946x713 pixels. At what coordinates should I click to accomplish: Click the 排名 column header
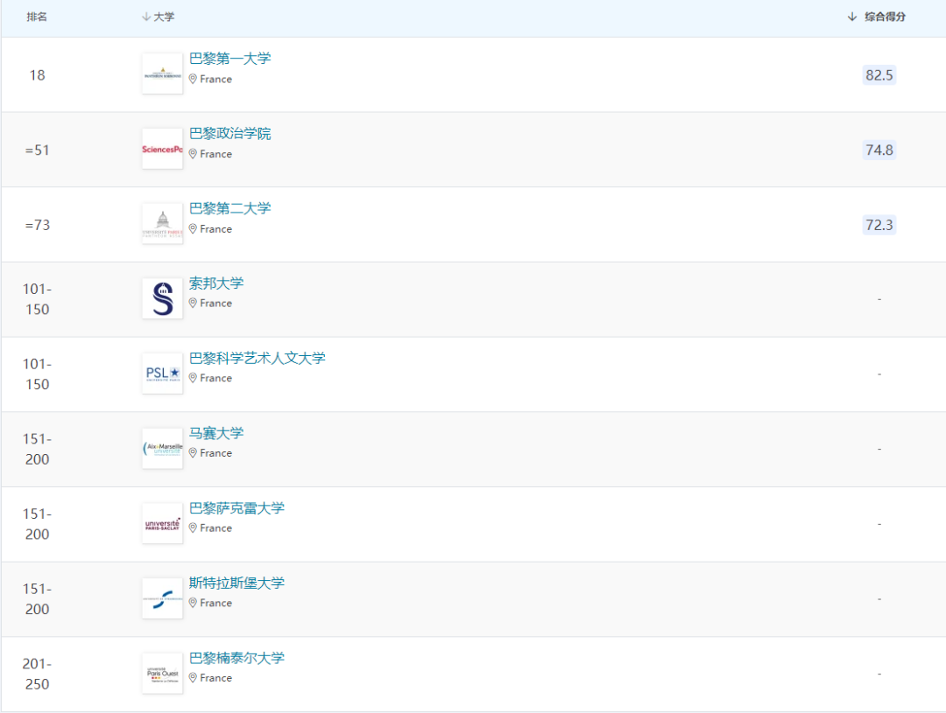coord(37,16)
